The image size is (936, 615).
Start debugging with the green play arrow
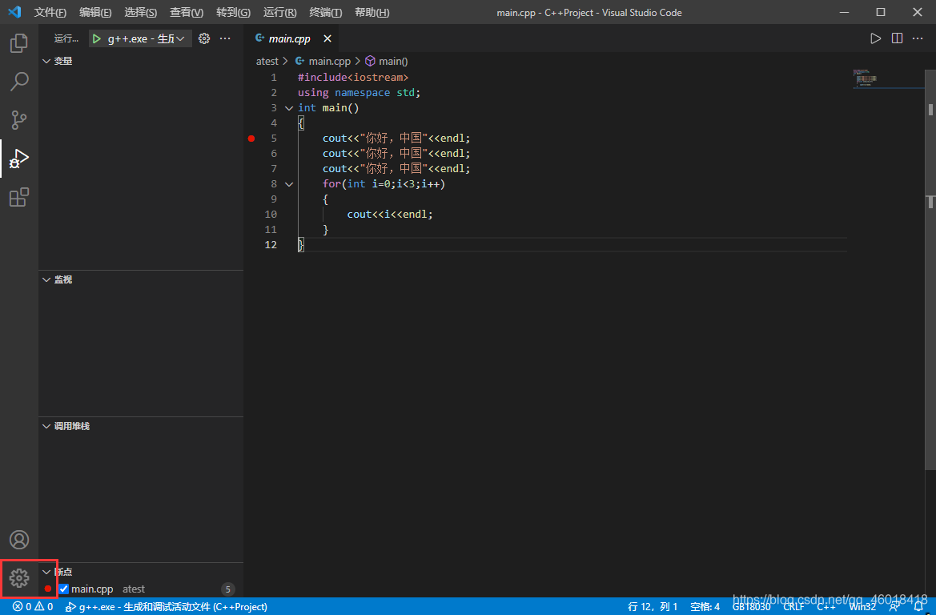(97, 38)
